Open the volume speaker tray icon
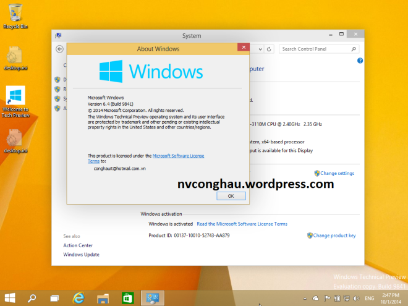The image size is (408, 306). [x=356, y=298]
